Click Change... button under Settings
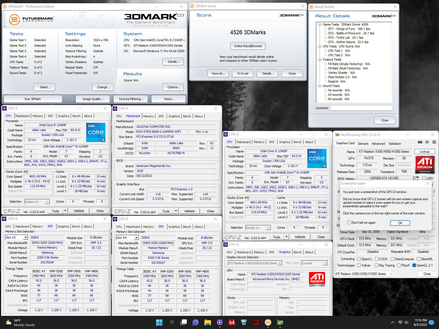Viewport: 439px width, 329px height. (x=103, y=87)
